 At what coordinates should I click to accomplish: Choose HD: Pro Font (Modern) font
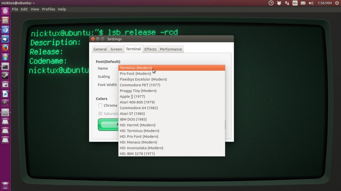[x=171, y=136]
